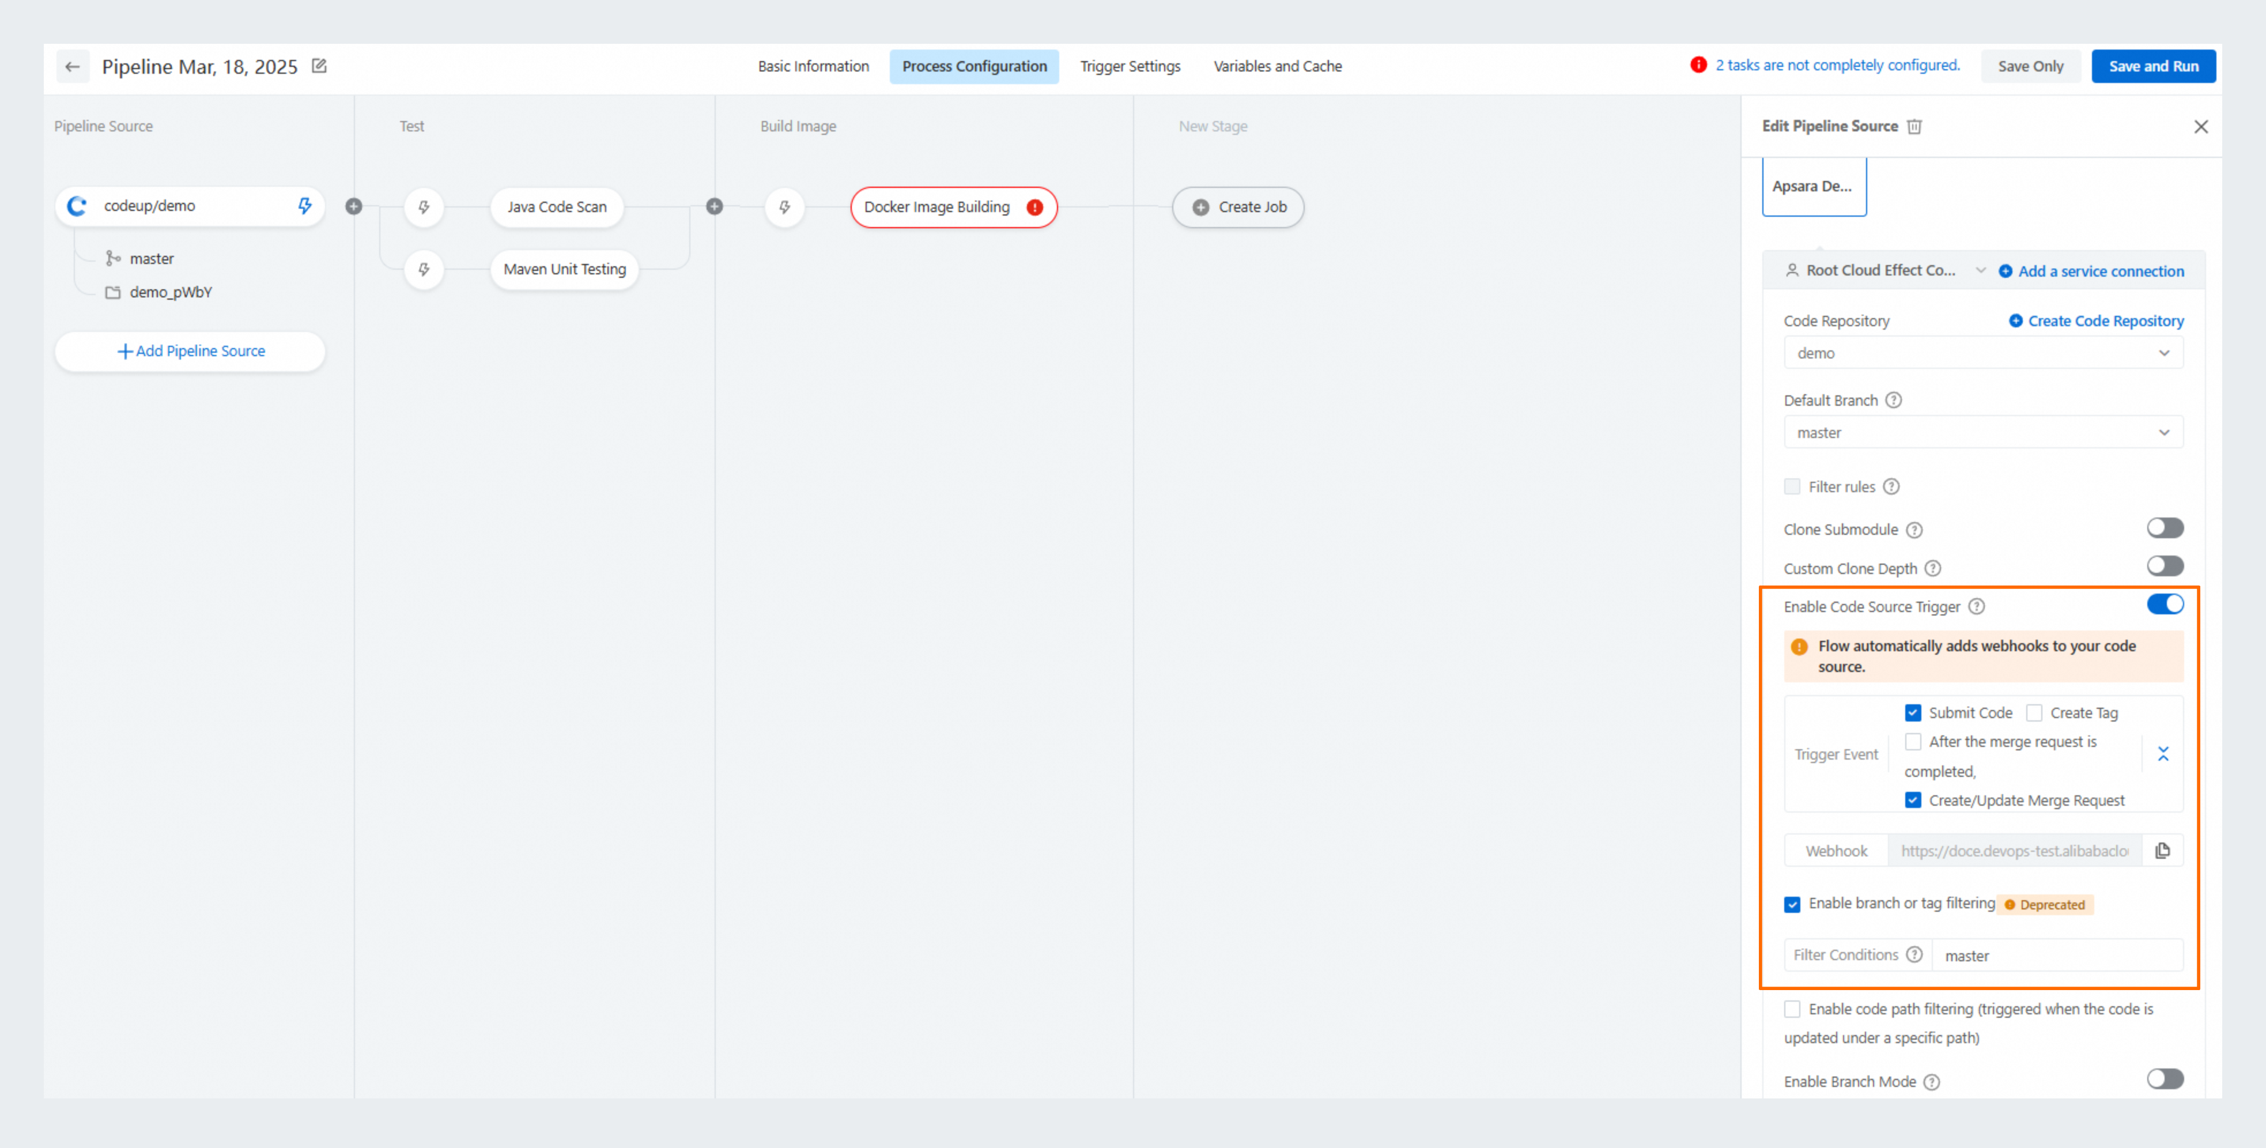The image size is (2266, 1148).
Task: Copy the webhook URL using the copy icon
Action: coord(2163,850)
